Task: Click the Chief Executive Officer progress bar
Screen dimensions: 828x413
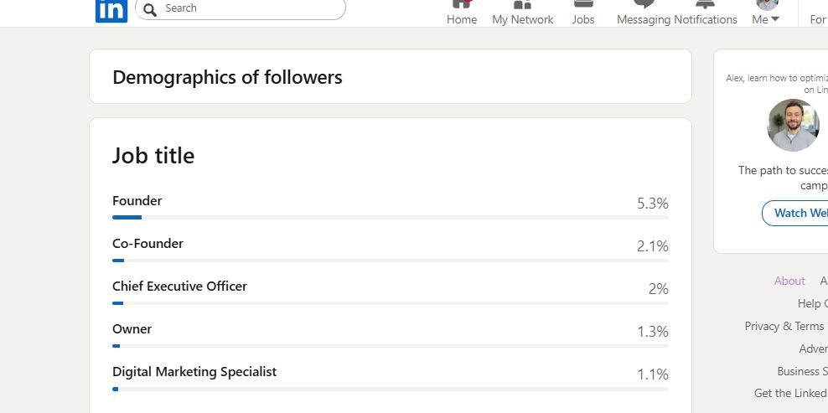Action: [391, 303]
